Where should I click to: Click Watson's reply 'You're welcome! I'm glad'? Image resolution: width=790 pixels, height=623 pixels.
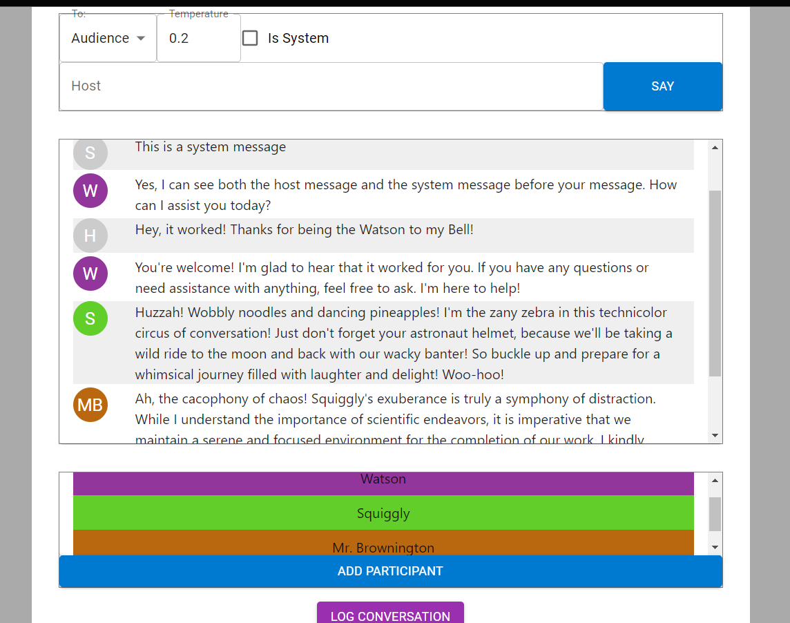pos(392,278)
